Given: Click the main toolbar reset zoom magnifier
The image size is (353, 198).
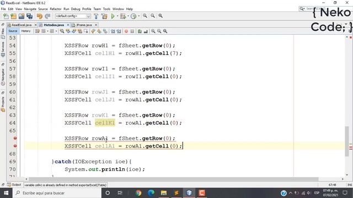Looking at the screenshot, I should [x=161, y=16].
